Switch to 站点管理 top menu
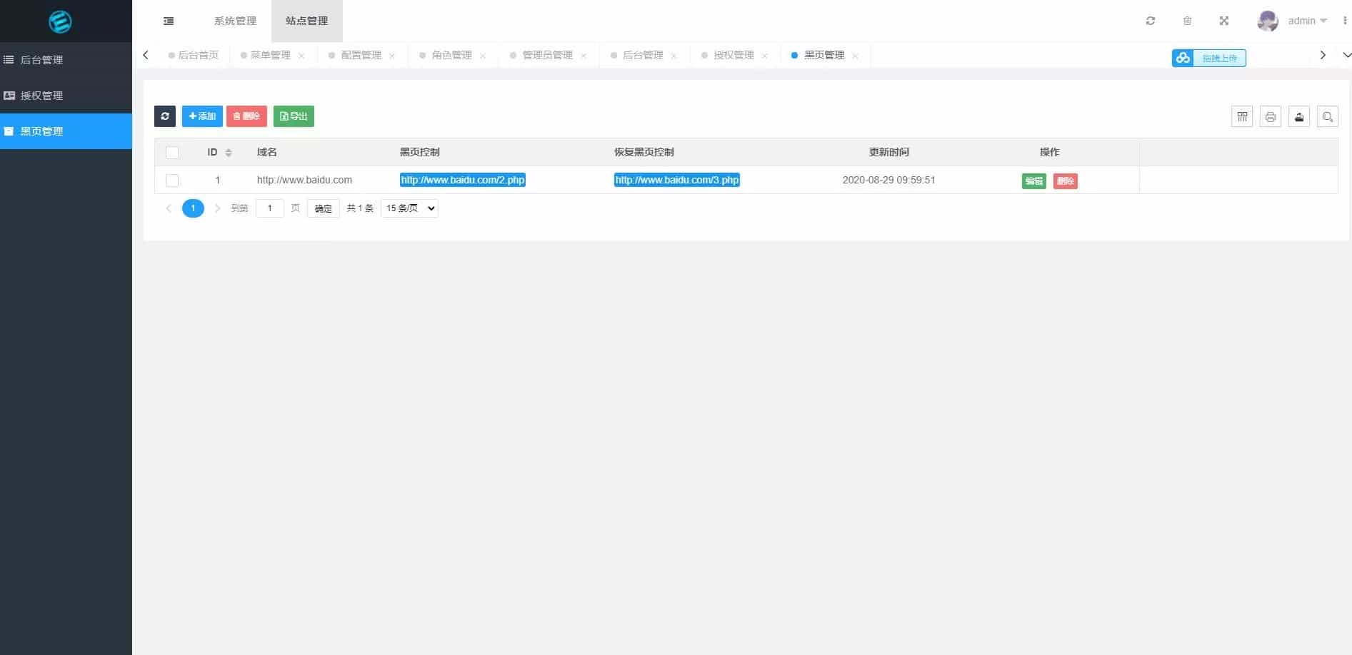Screen dimensions: 1352x655 coord(307,21)
